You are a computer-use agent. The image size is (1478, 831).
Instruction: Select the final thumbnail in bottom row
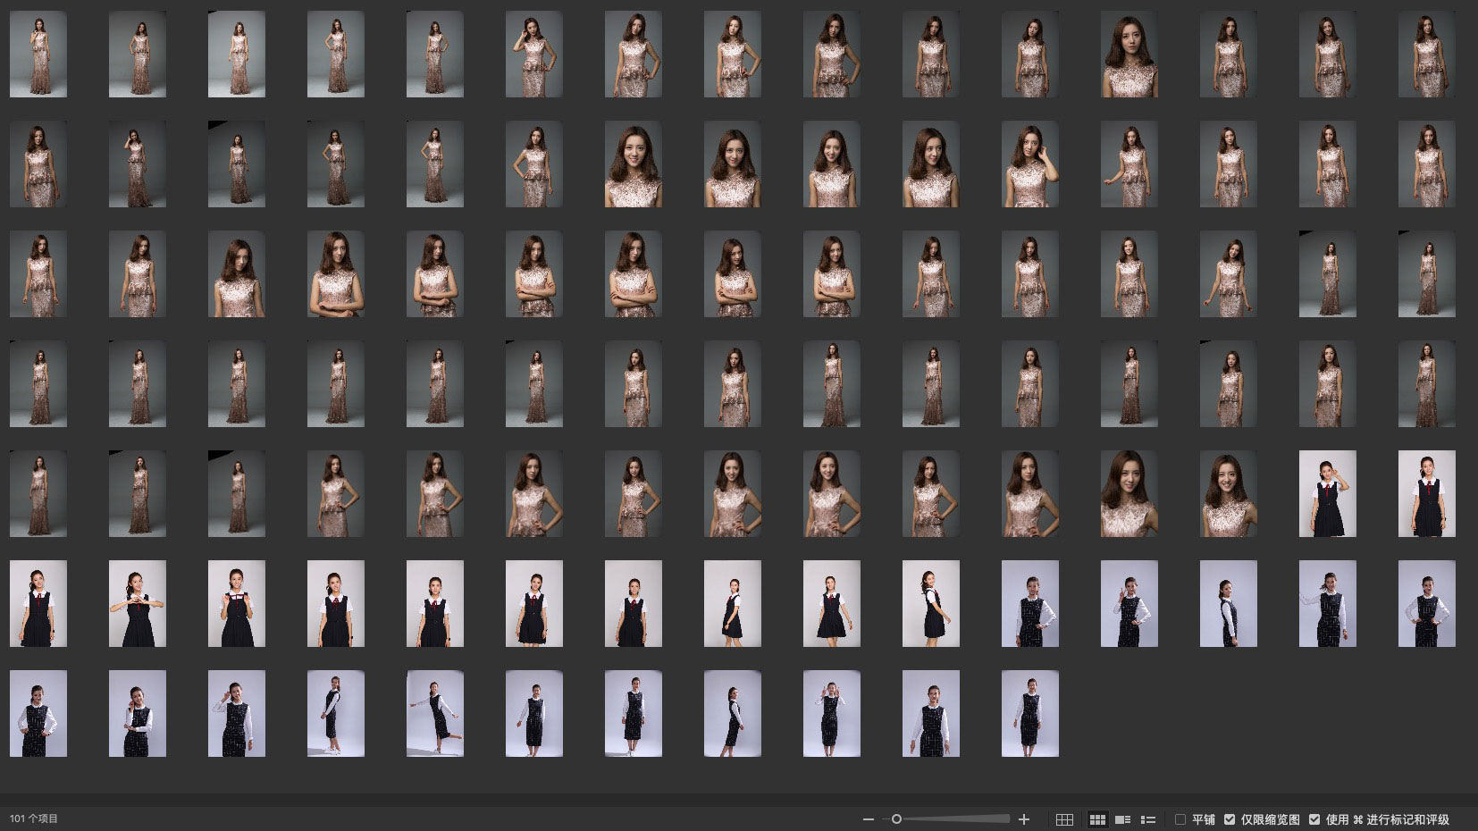coord(1029,714)
